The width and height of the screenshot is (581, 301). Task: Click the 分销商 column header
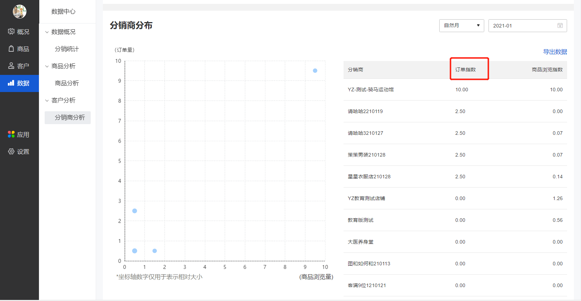click(355, 70)
